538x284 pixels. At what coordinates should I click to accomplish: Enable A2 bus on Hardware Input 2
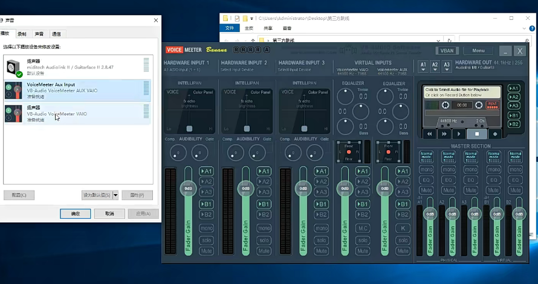[264, 181]
